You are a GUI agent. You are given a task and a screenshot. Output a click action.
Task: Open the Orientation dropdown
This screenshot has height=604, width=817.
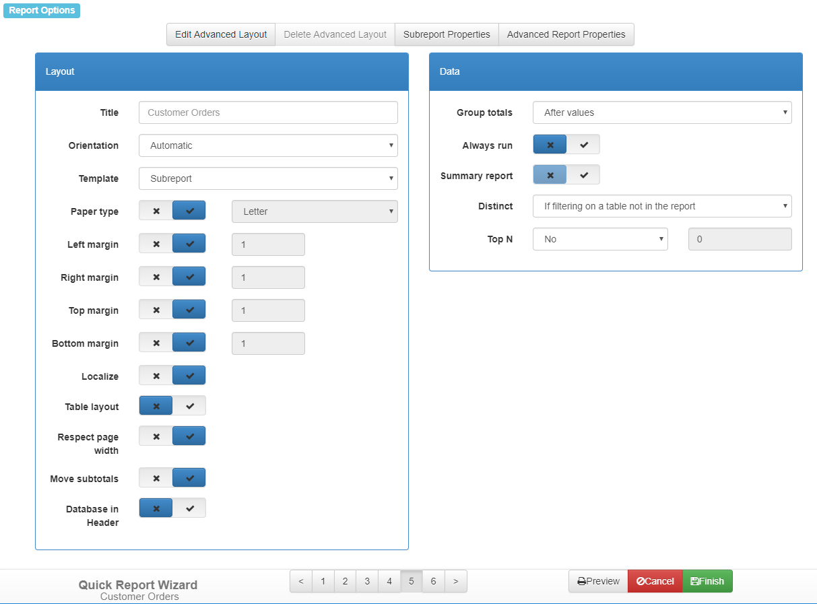point(268,145)
